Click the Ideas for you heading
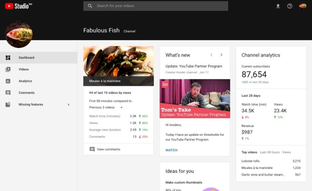 click(x=180, y=171)
